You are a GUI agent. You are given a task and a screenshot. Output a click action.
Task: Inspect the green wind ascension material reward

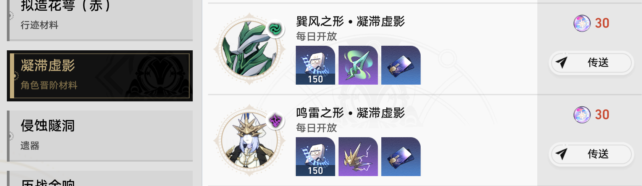[358, 65]
